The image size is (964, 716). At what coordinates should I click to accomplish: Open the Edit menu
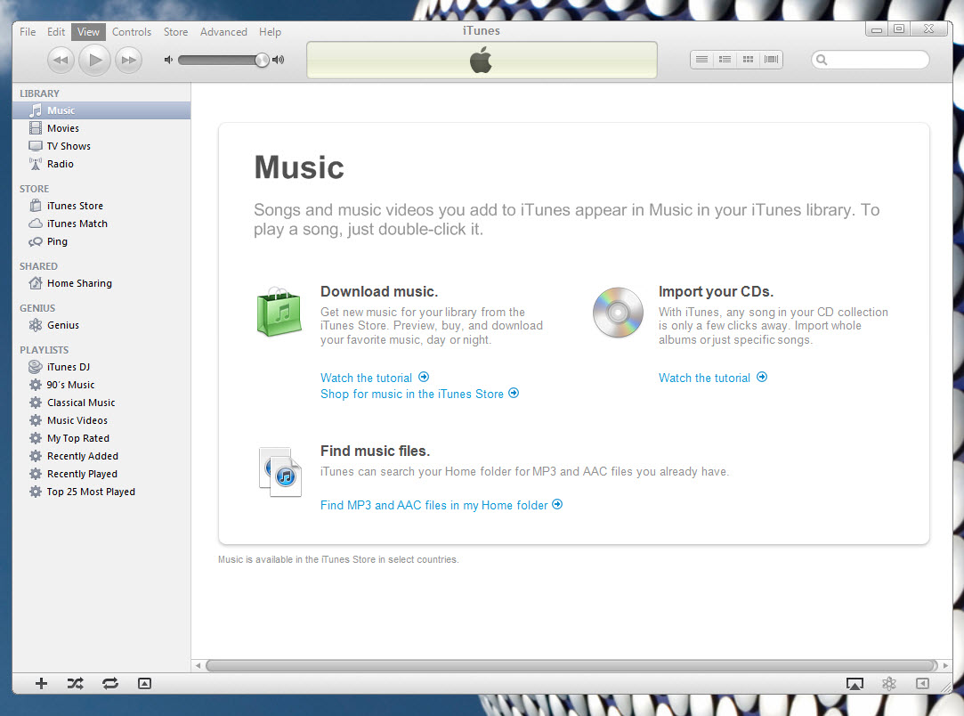pos(56,32)
